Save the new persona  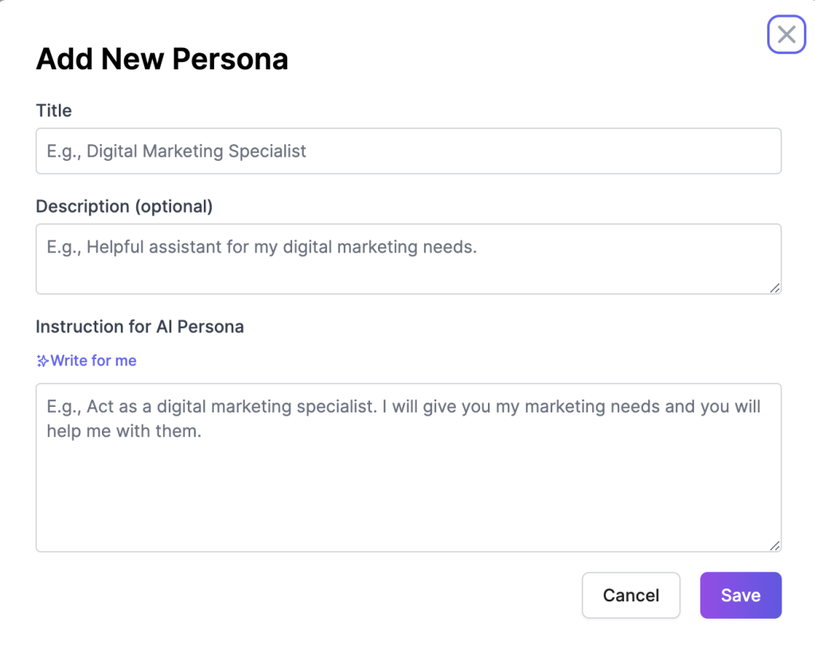click(740, 595)
